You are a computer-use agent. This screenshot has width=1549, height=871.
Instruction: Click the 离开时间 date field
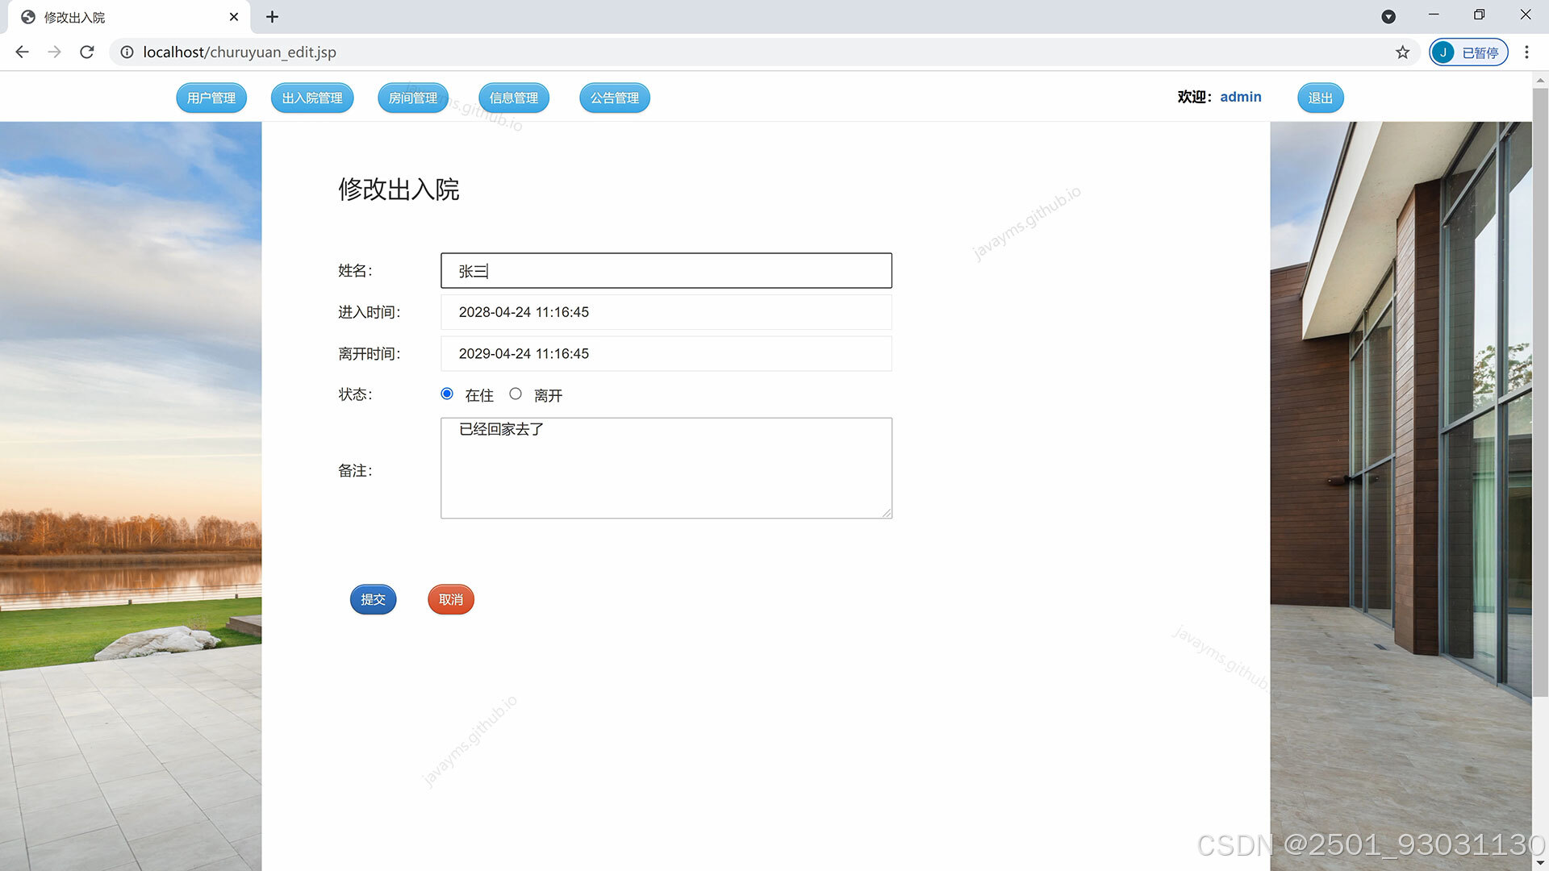click(x=666, y=353)
